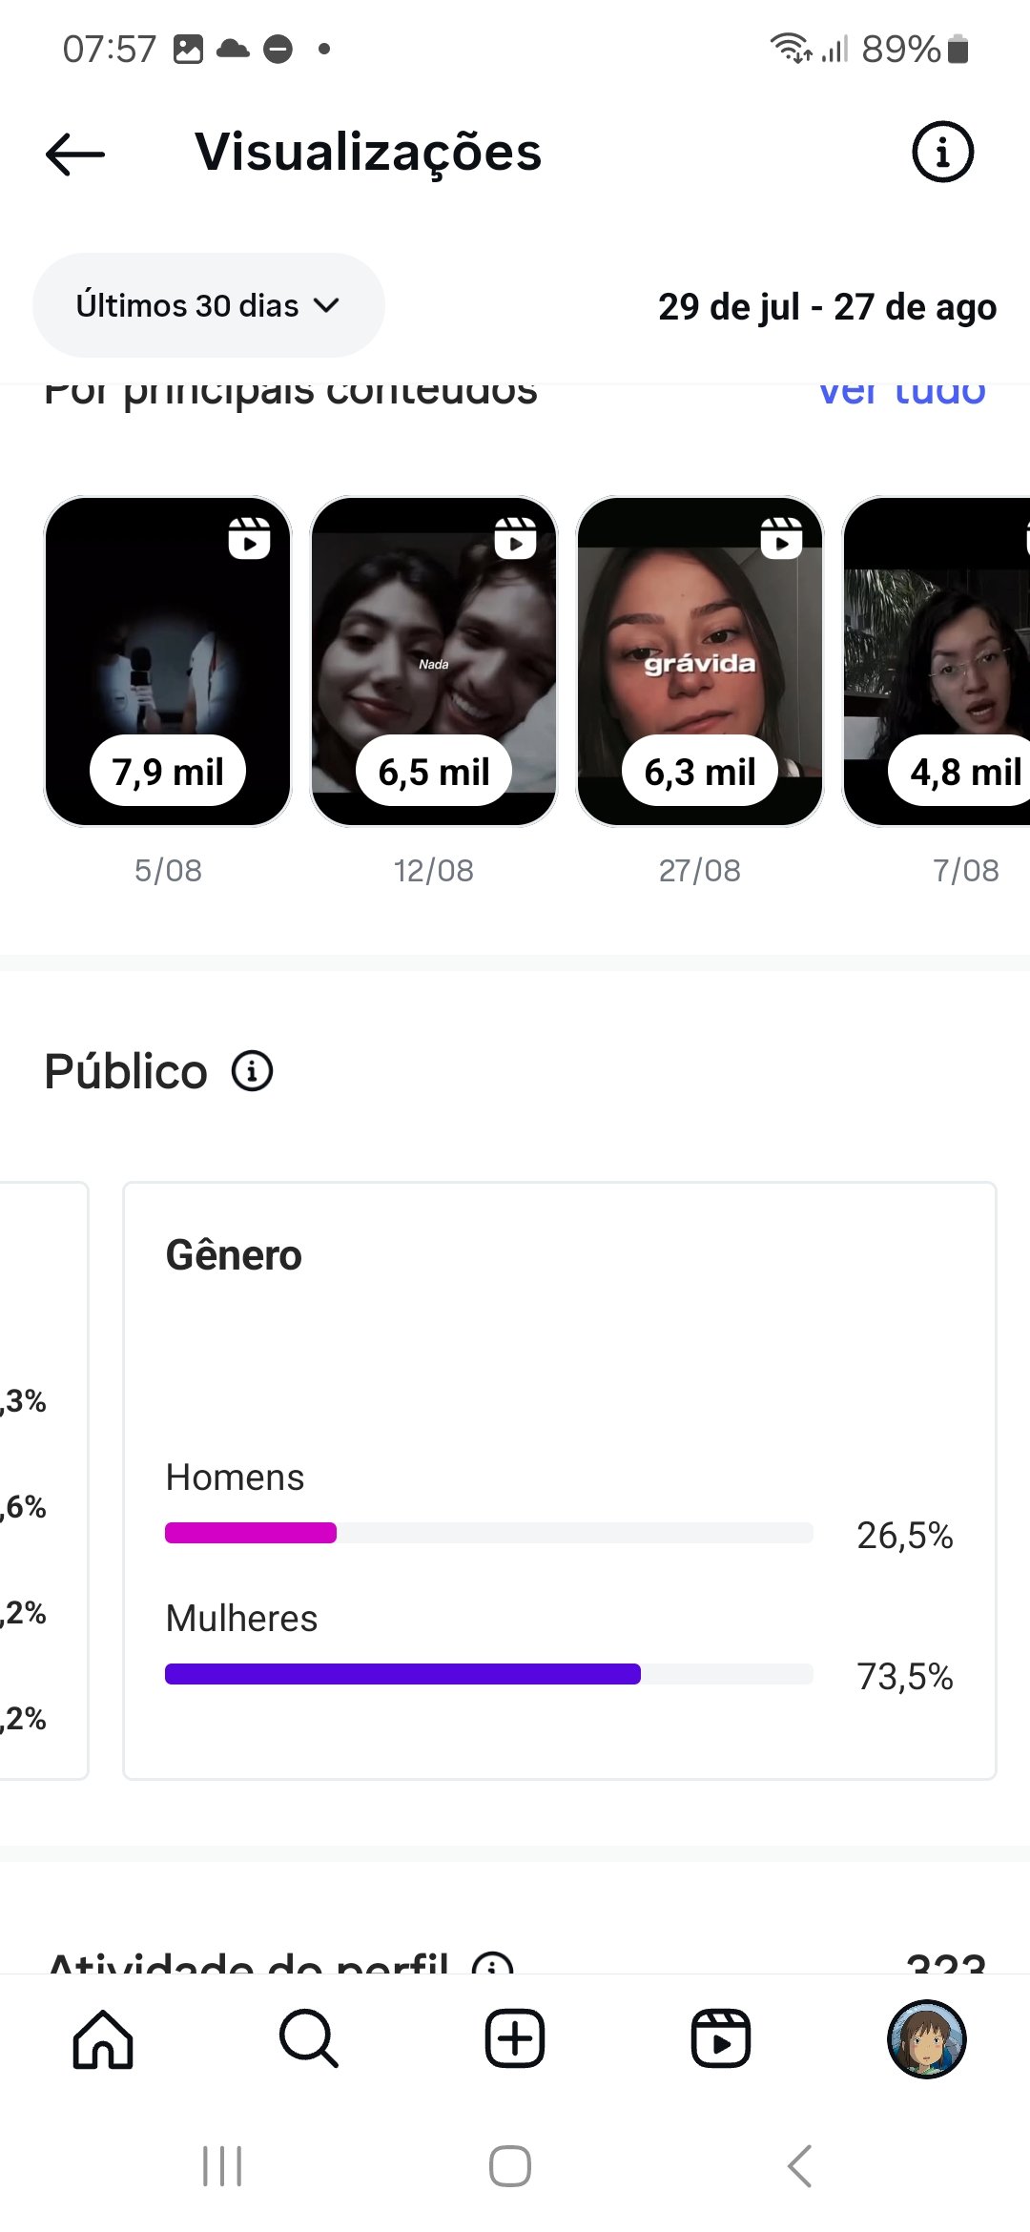Tap the info icon next to Público

[x=253, y=1071]
